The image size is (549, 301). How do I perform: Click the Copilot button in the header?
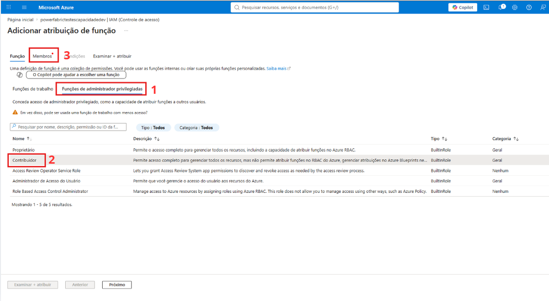[x=463, y=7]
